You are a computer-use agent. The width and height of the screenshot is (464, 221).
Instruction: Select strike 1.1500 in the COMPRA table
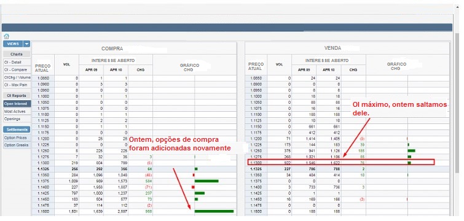(43, 212)
